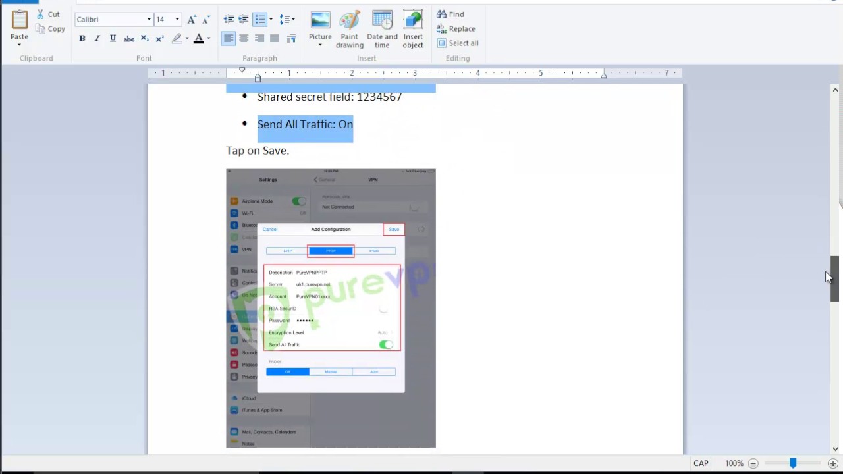
Task: Click the vertical scrollbar thumb
Action: coord(834,278)
